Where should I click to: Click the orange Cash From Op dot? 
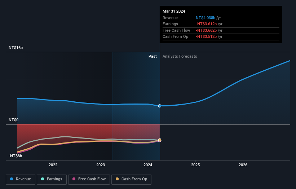[x=117, y=179]
